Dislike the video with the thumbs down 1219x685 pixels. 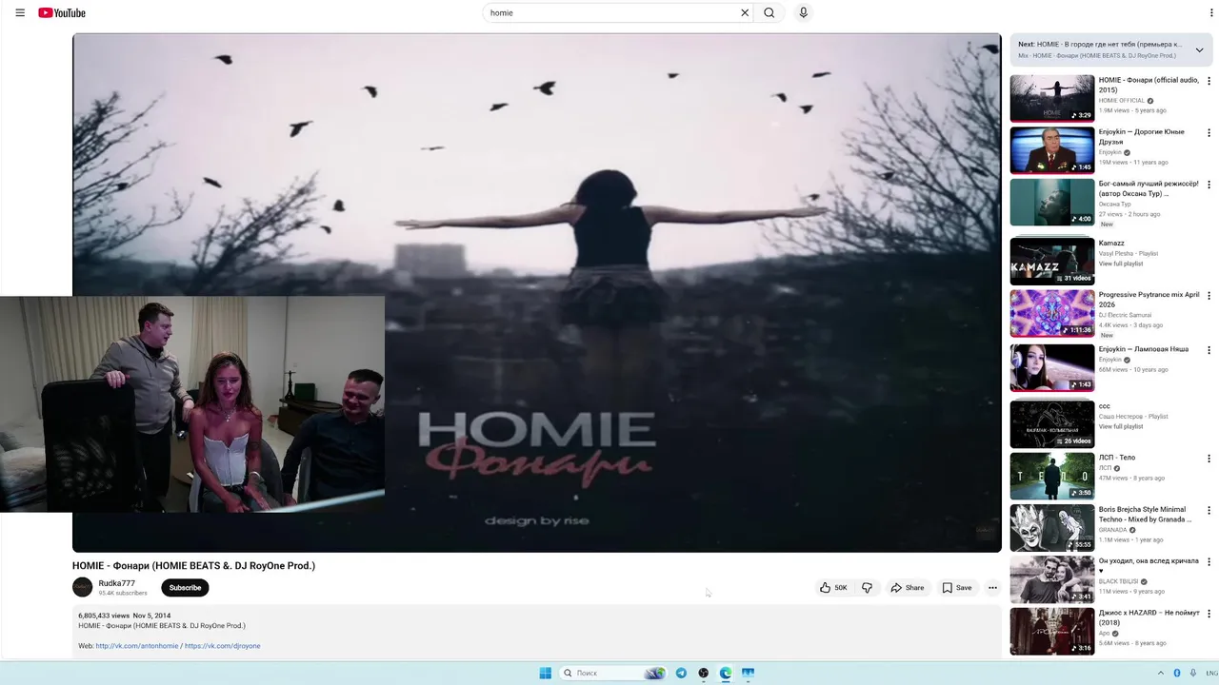(867, 588)
